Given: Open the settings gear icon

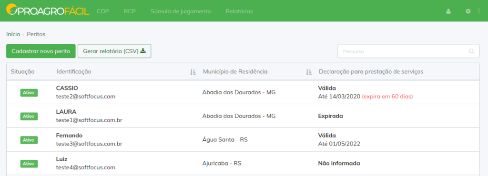Looking at the screenshot, I should tap(468, 11).
